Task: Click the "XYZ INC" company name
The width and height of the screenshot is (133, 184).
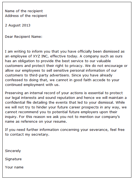Action: pyautogui.click(x=40, y=56)
